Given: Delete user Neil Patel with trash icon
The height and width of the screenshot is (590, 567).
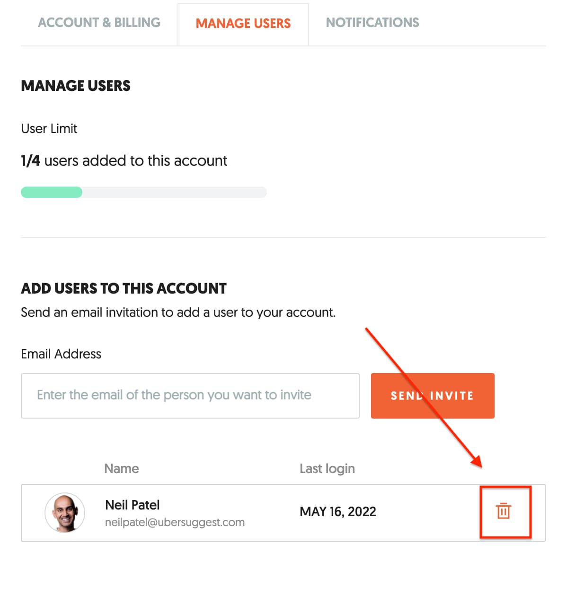Looking at the screenshot, I should (x=504, y=511).
